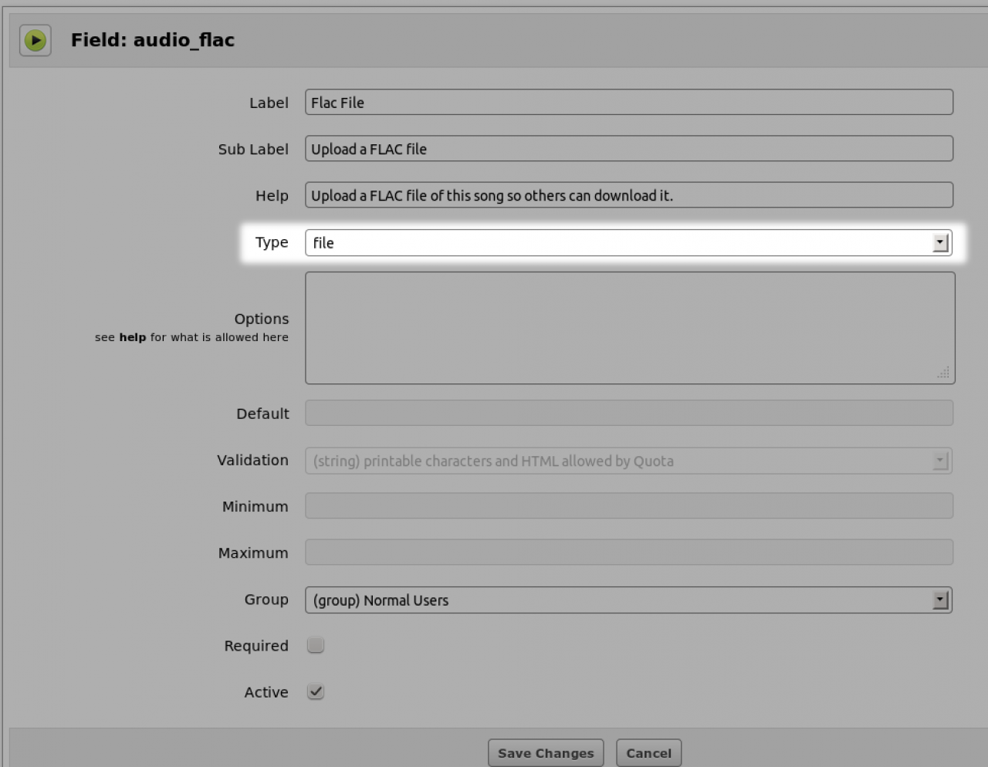Screen dimensions: 988x767
Task: Enable the Required checkbox
Action: [316, 645]
